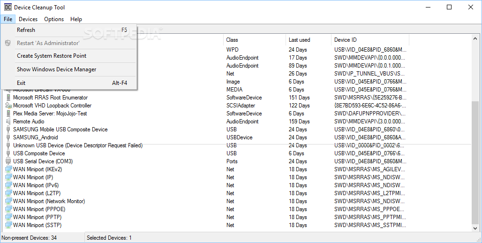
Task: Select Microsoft RRAS Root Enumerator row
Action: (51, 98)
